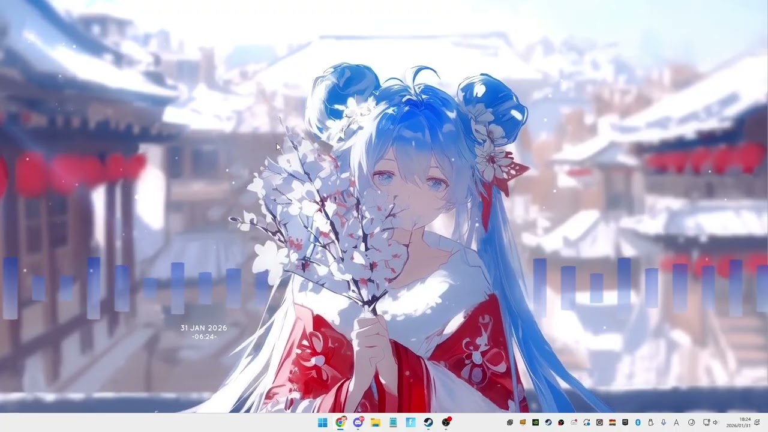Click the gray hexagon tray icon
Image resolution: width=768 pixels, height=432 pixels.
509,422
